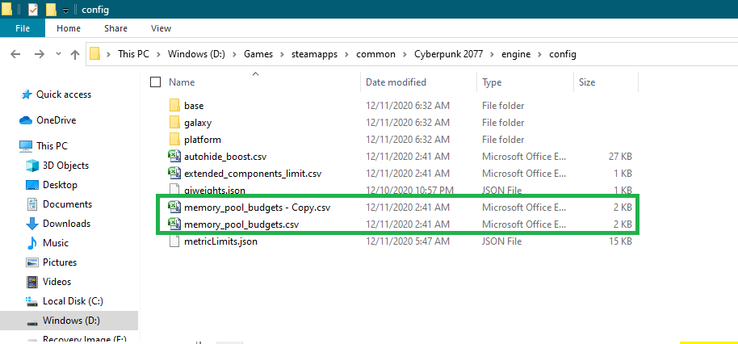The height and width of the screenshot is (344, 738).
Task: Click the platform folder name
Action: (x=203, y=140)
